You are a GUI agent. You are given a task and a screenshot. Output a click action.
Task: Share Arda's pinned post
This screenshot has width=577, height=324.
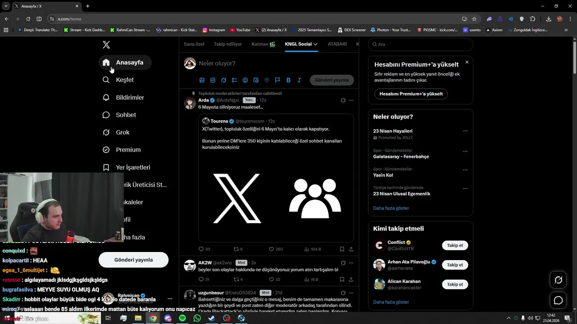tap(351, 249)
